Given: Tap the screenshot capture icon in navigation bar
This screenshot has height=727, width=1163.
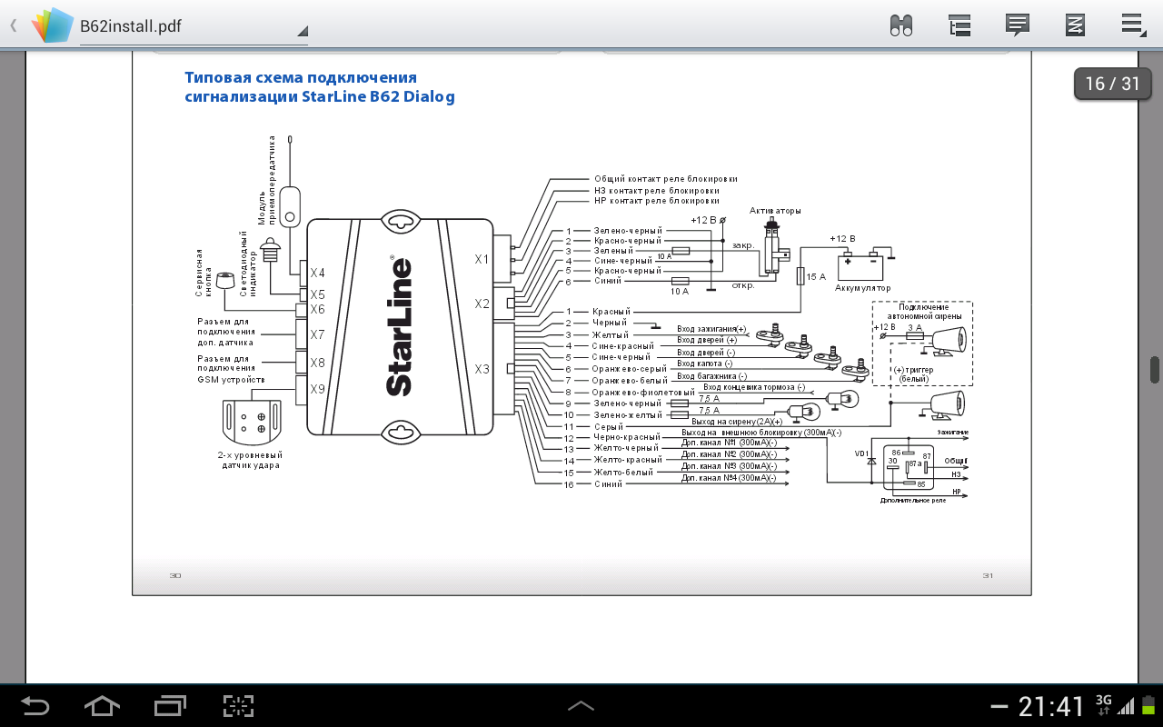Looking at the screenshot, I should point(238,706).
